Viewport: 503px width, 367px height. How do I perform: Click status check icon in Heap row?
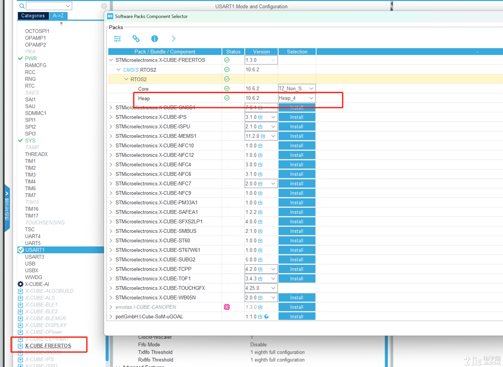tap(227, 98)
